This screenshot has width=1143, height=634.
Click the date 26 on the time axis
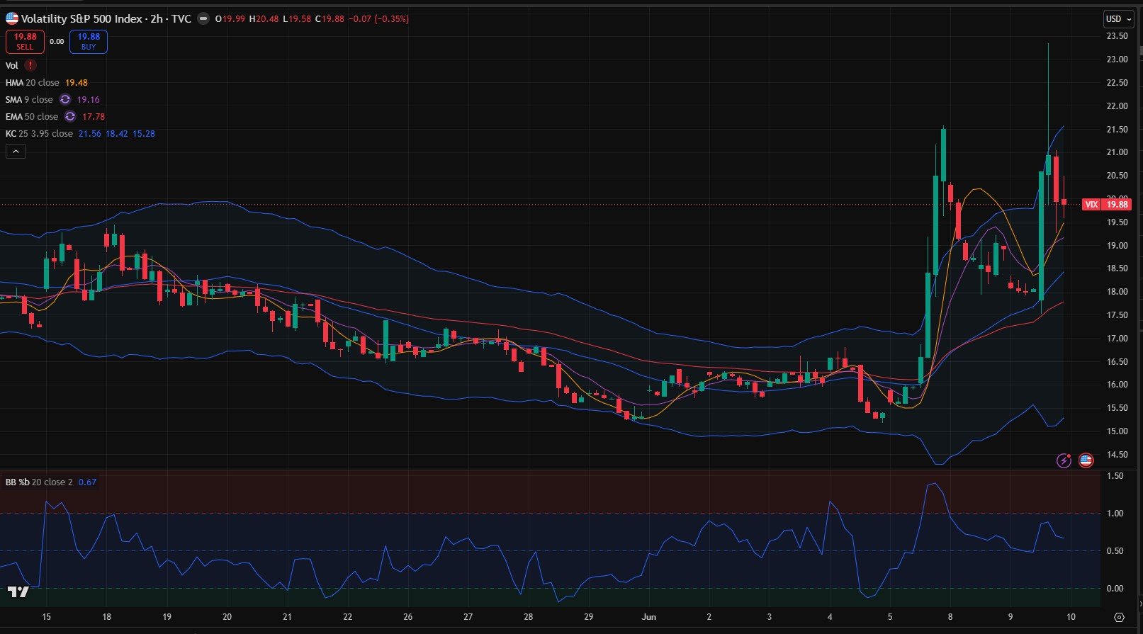[408, 617]
